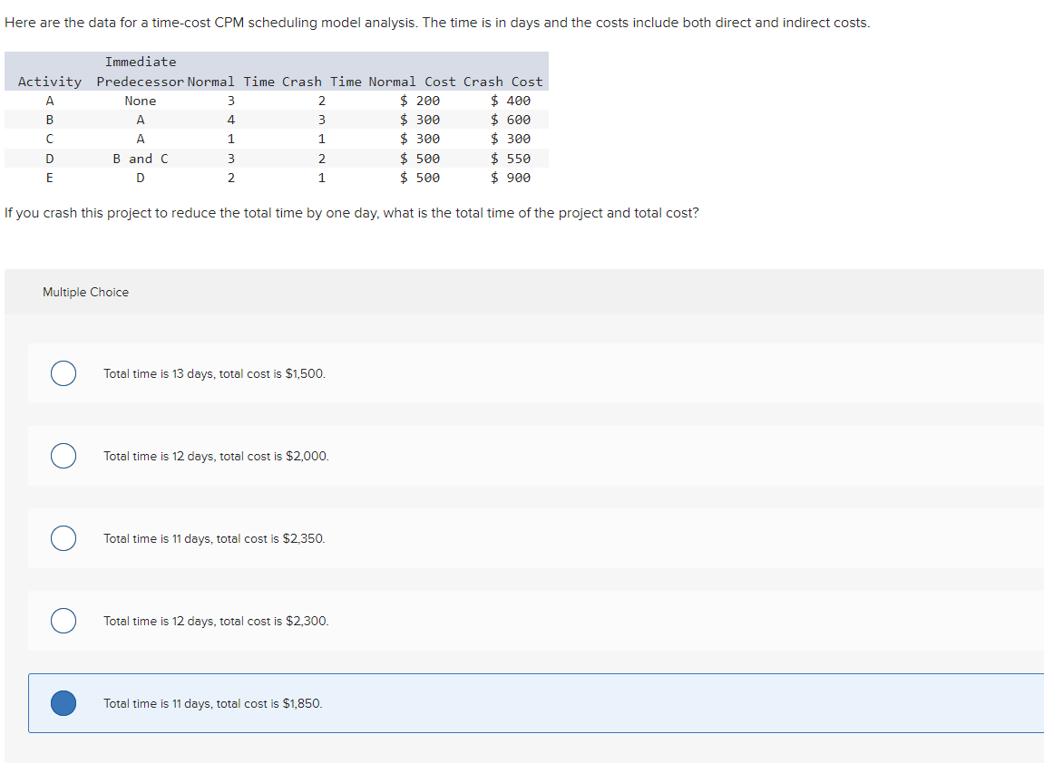
Task: Click the "Multiple Choice" header label
Action: point(85,292)
